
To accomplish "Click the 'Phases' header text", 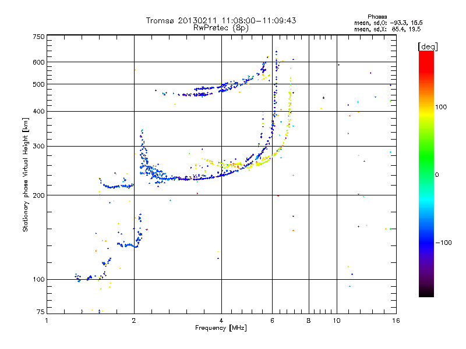I will 377,17.
